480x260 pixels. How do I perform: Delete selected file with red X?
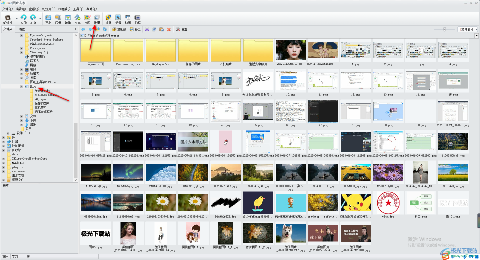click(169, 29)
